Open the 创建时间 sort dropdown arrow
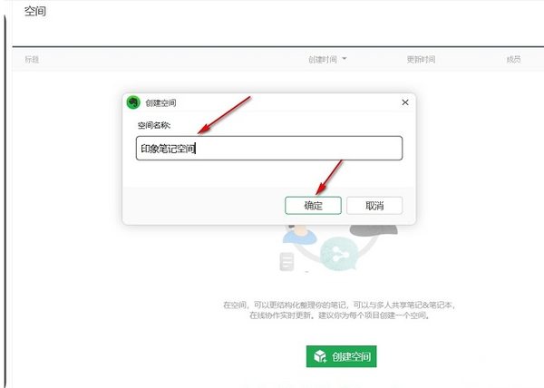 click(345, 59)
